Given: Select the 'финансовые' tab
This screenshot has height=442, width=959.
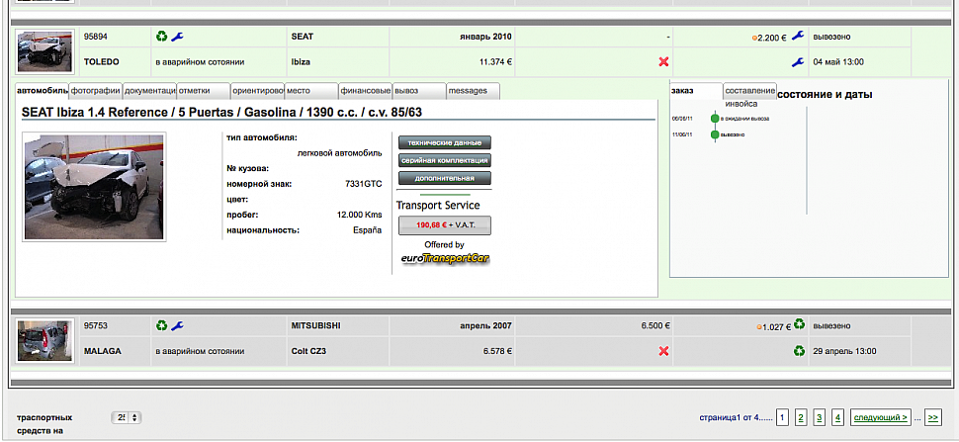Looking at the screenshot, I should [365, 91].
